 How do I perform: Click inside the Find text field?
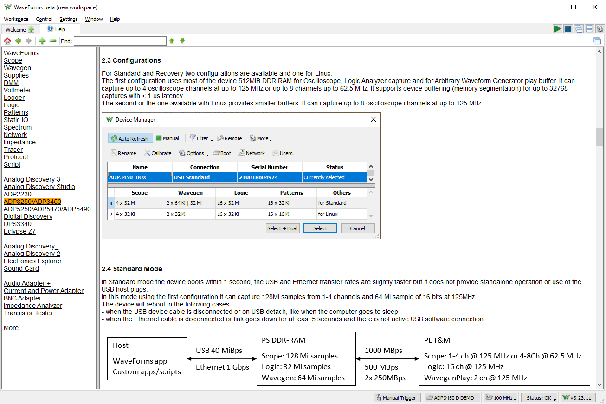(x=120, y=41)
